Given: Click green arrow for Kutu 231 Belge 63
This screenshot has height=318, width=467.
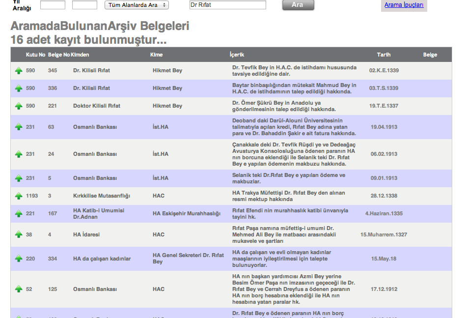Looking at the screenshot, I should (x=19, y=127).
